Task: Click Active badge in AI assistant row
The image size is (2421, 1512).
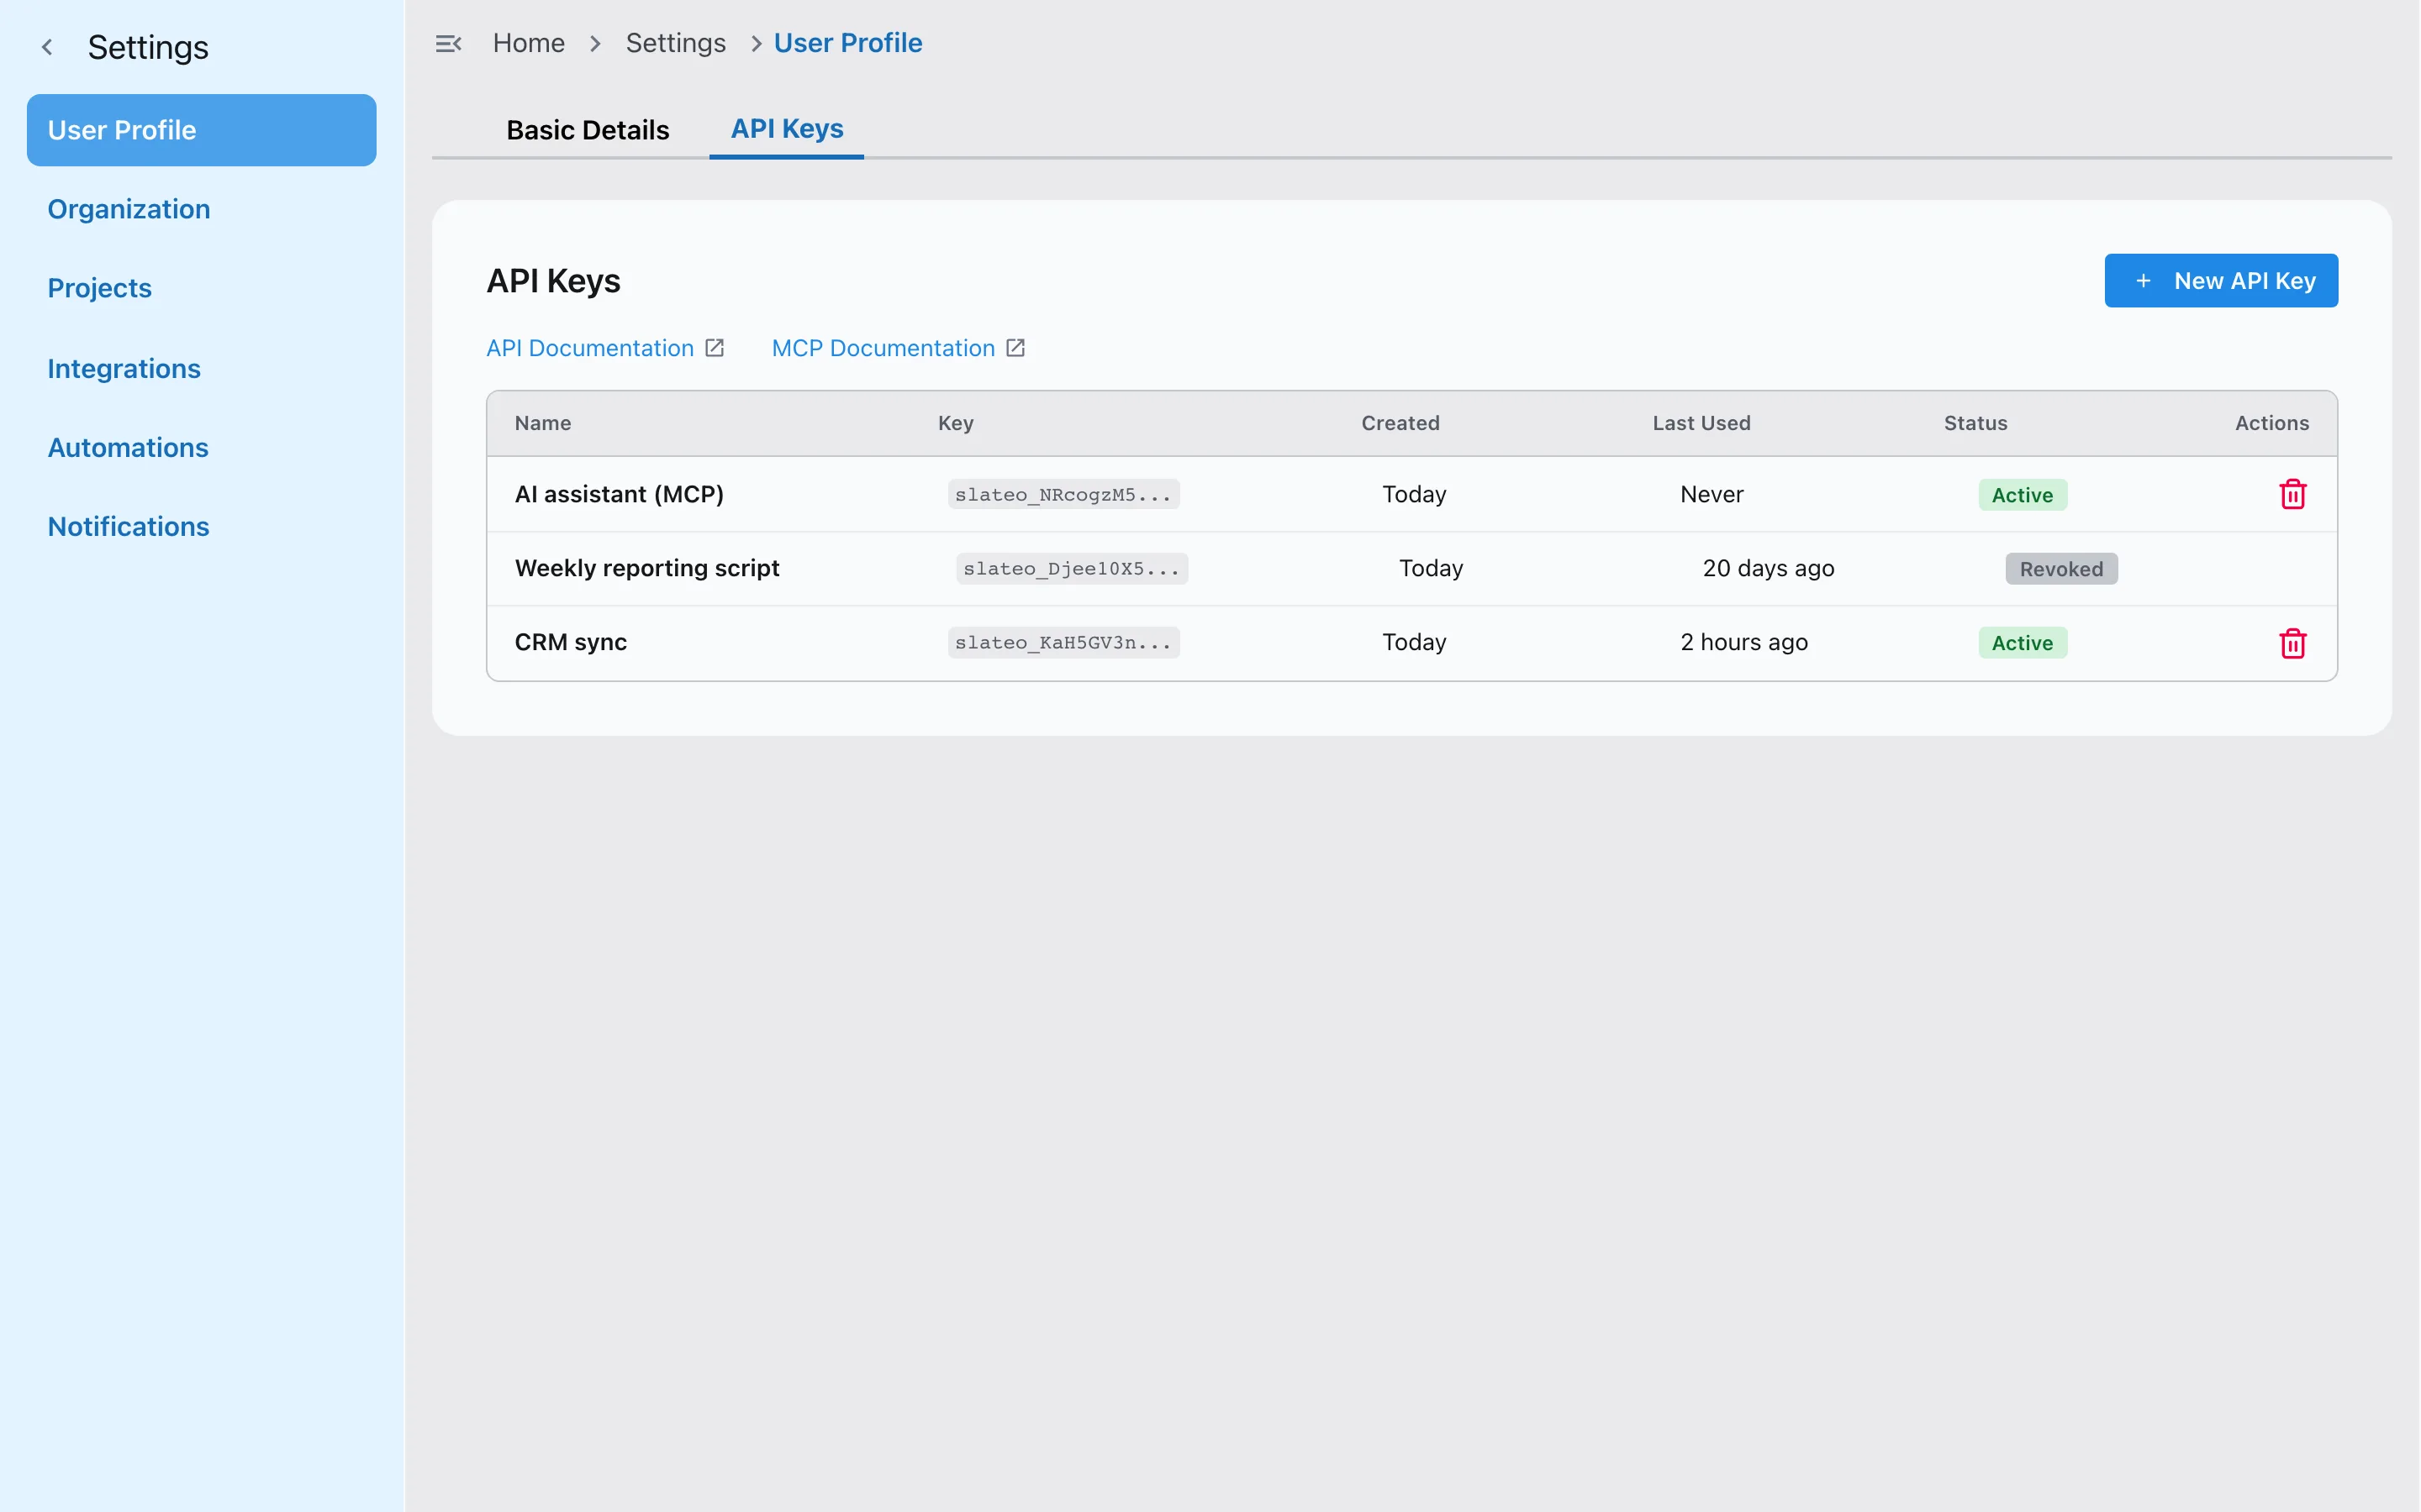Action: [2022, 494]
